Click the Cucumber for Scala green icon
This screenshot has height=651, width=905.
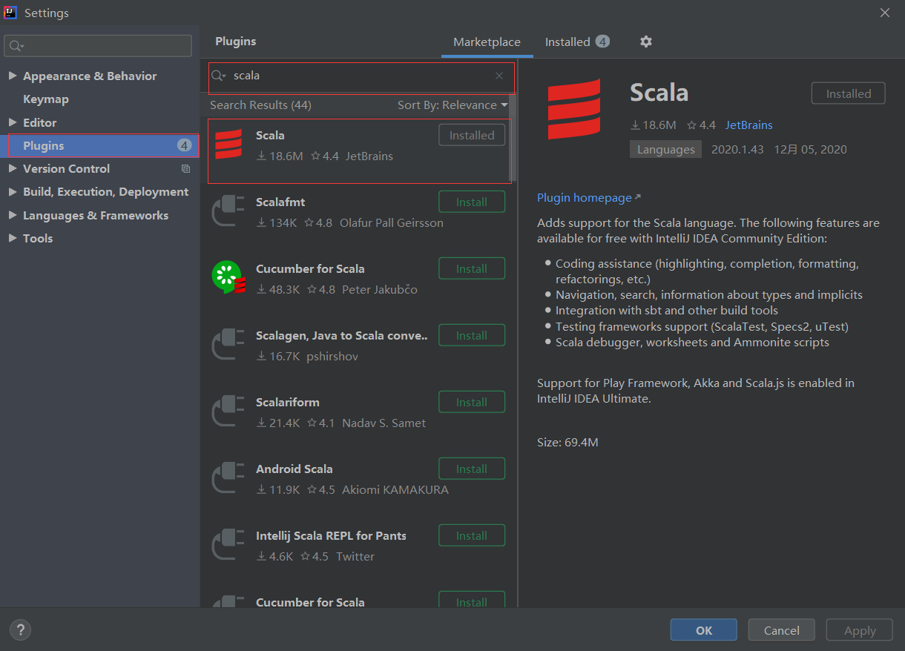click(228, 277)
